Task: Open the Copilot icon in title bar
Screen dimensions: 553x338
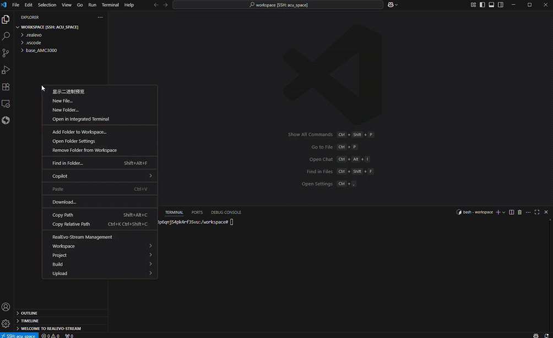Action: pyautogui.click(x=391, y=5)
